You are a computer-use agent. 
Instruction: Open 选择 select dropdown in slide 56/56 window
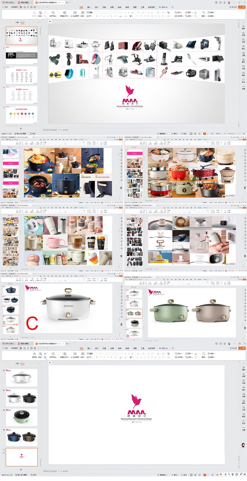point(212,354)
